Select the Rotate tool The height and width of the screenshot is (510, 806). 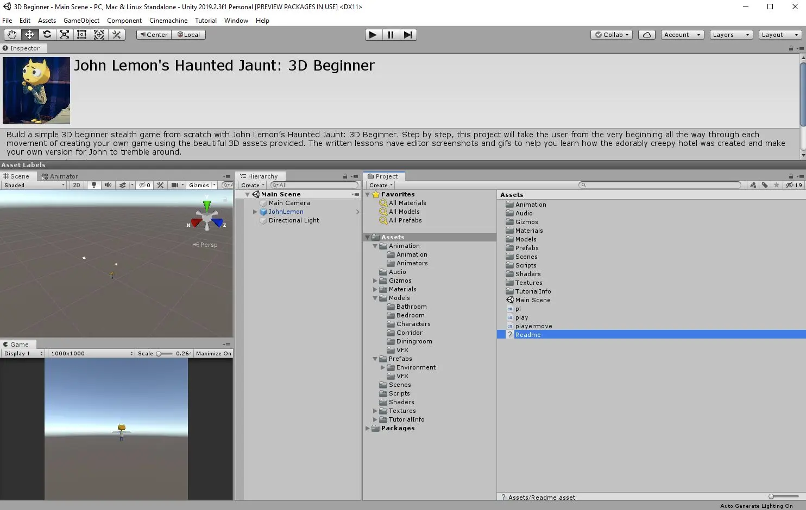[47, 34]
